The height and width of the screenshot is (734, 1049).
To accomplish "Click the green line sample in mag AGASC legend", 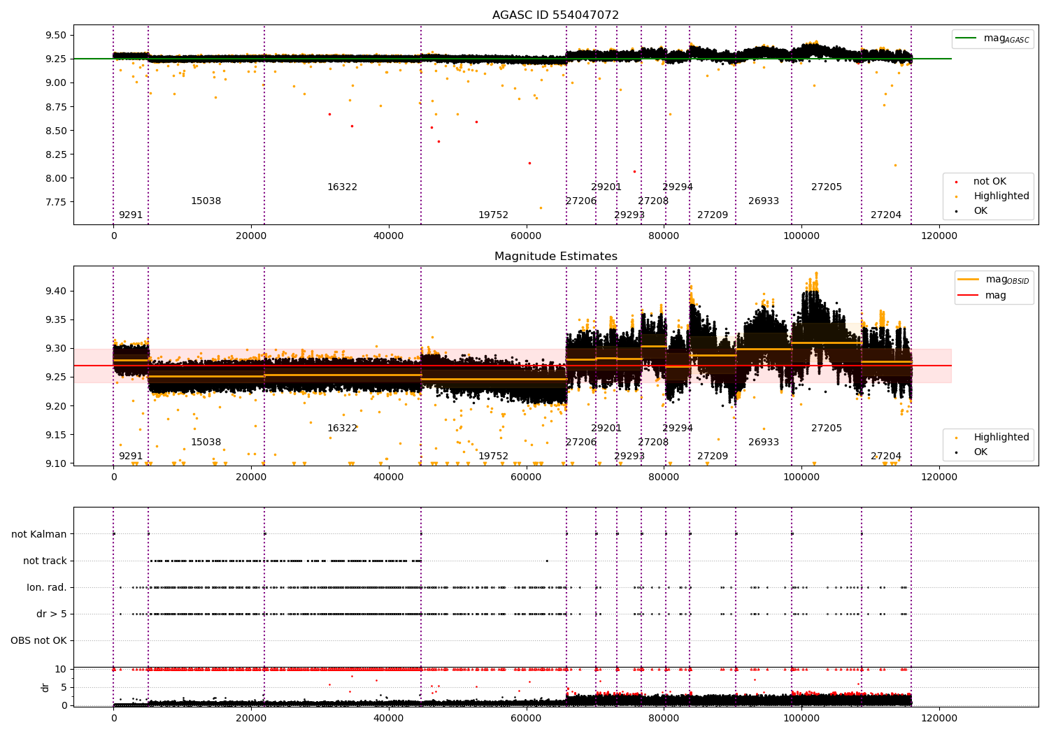I will pos(966,38).
